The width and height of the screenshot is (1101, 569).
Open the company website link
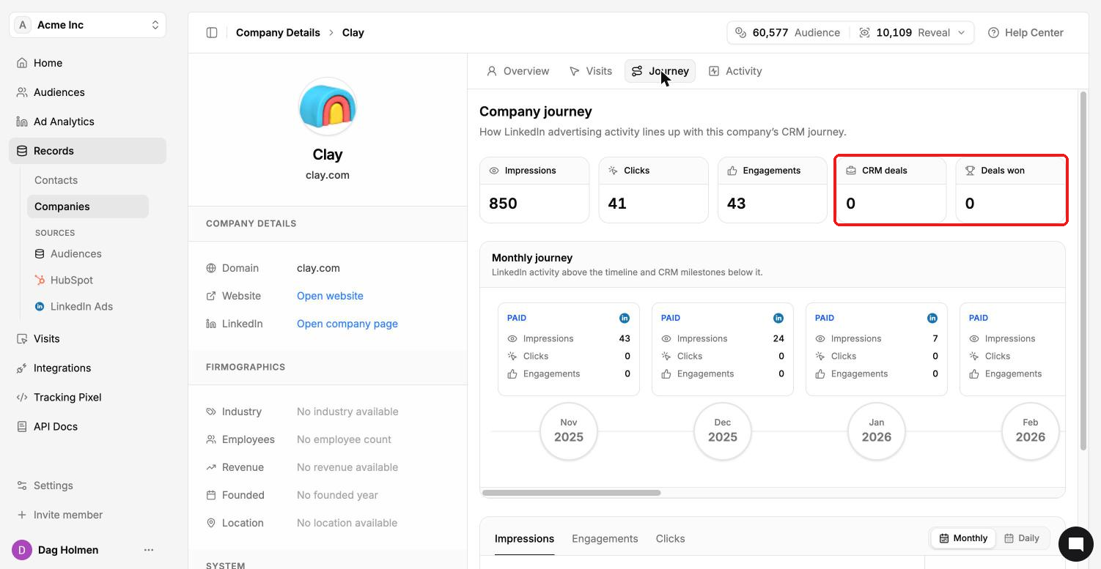tap(330, 296)
